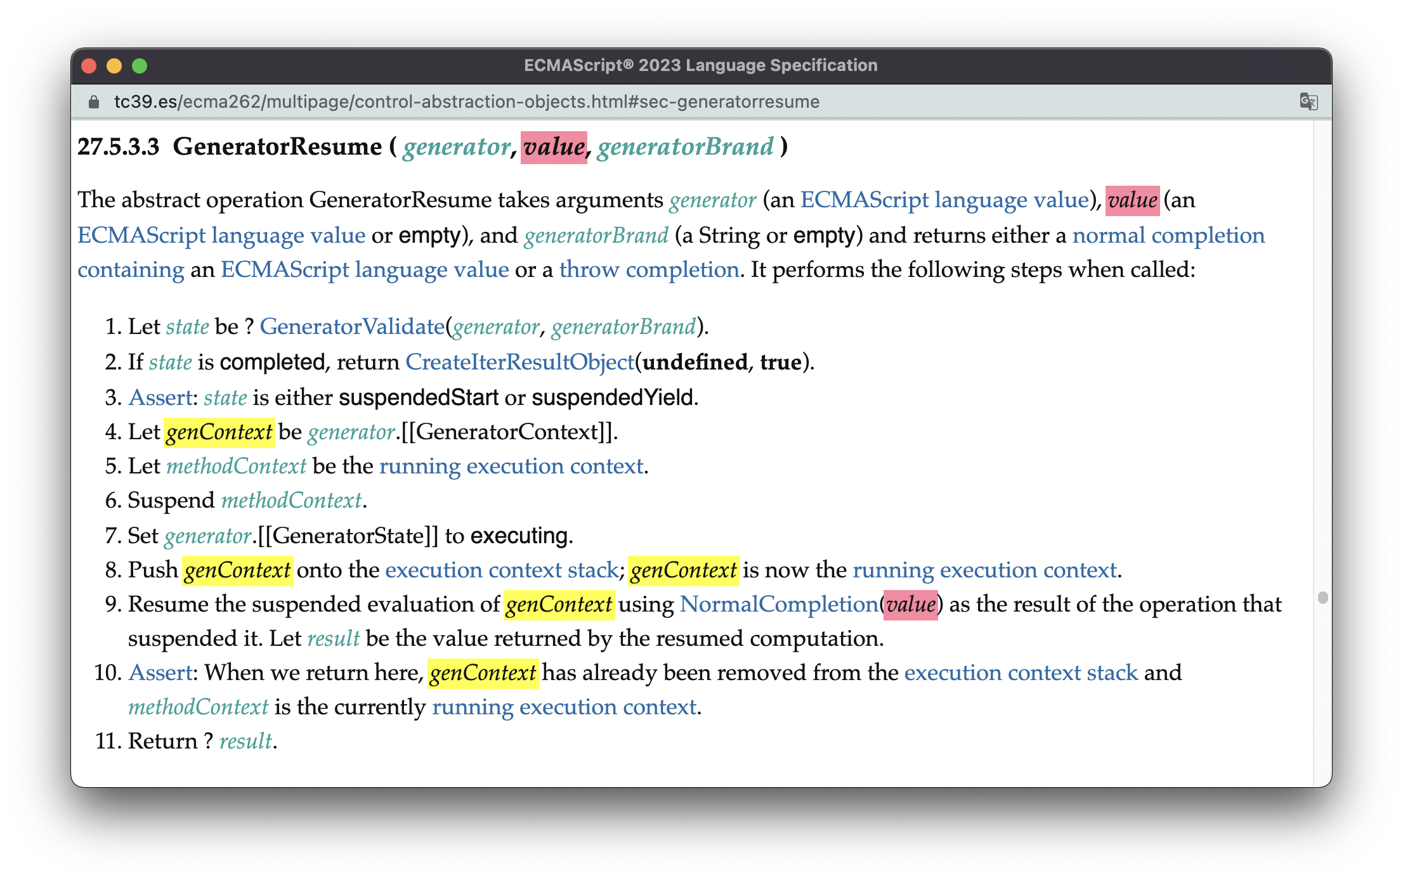Click 'result' variable in step 9
Viewport: 1403px width, 881px height.
click(x=334, y=638)
